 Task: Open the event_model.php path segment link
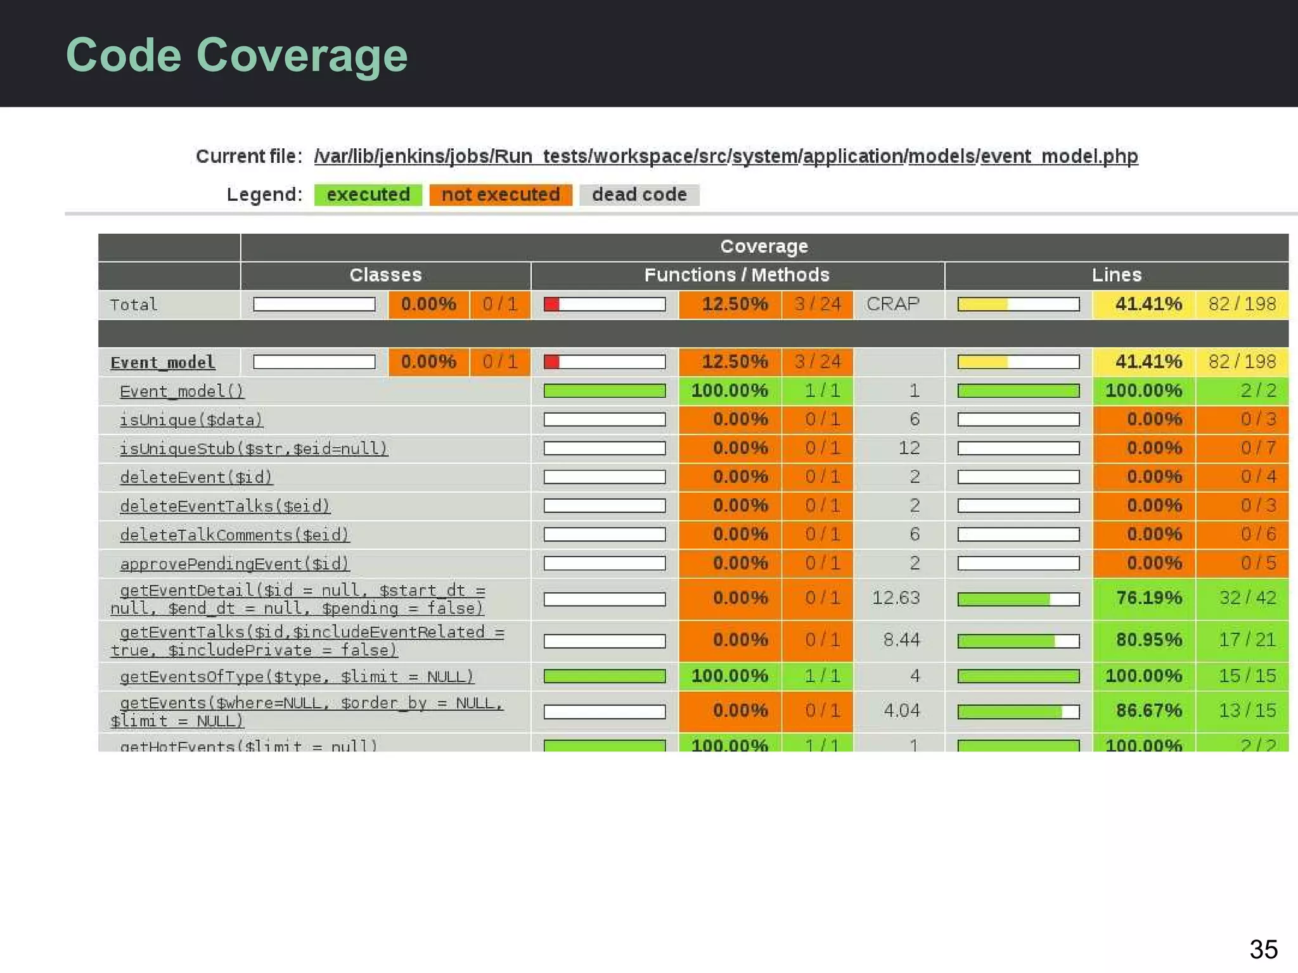pos(1059,156)
